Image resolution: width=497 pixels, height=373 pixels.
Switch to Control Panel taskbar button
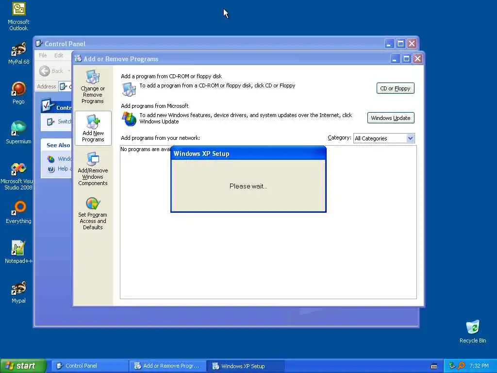pyautogui.click(x=90, y=366)
